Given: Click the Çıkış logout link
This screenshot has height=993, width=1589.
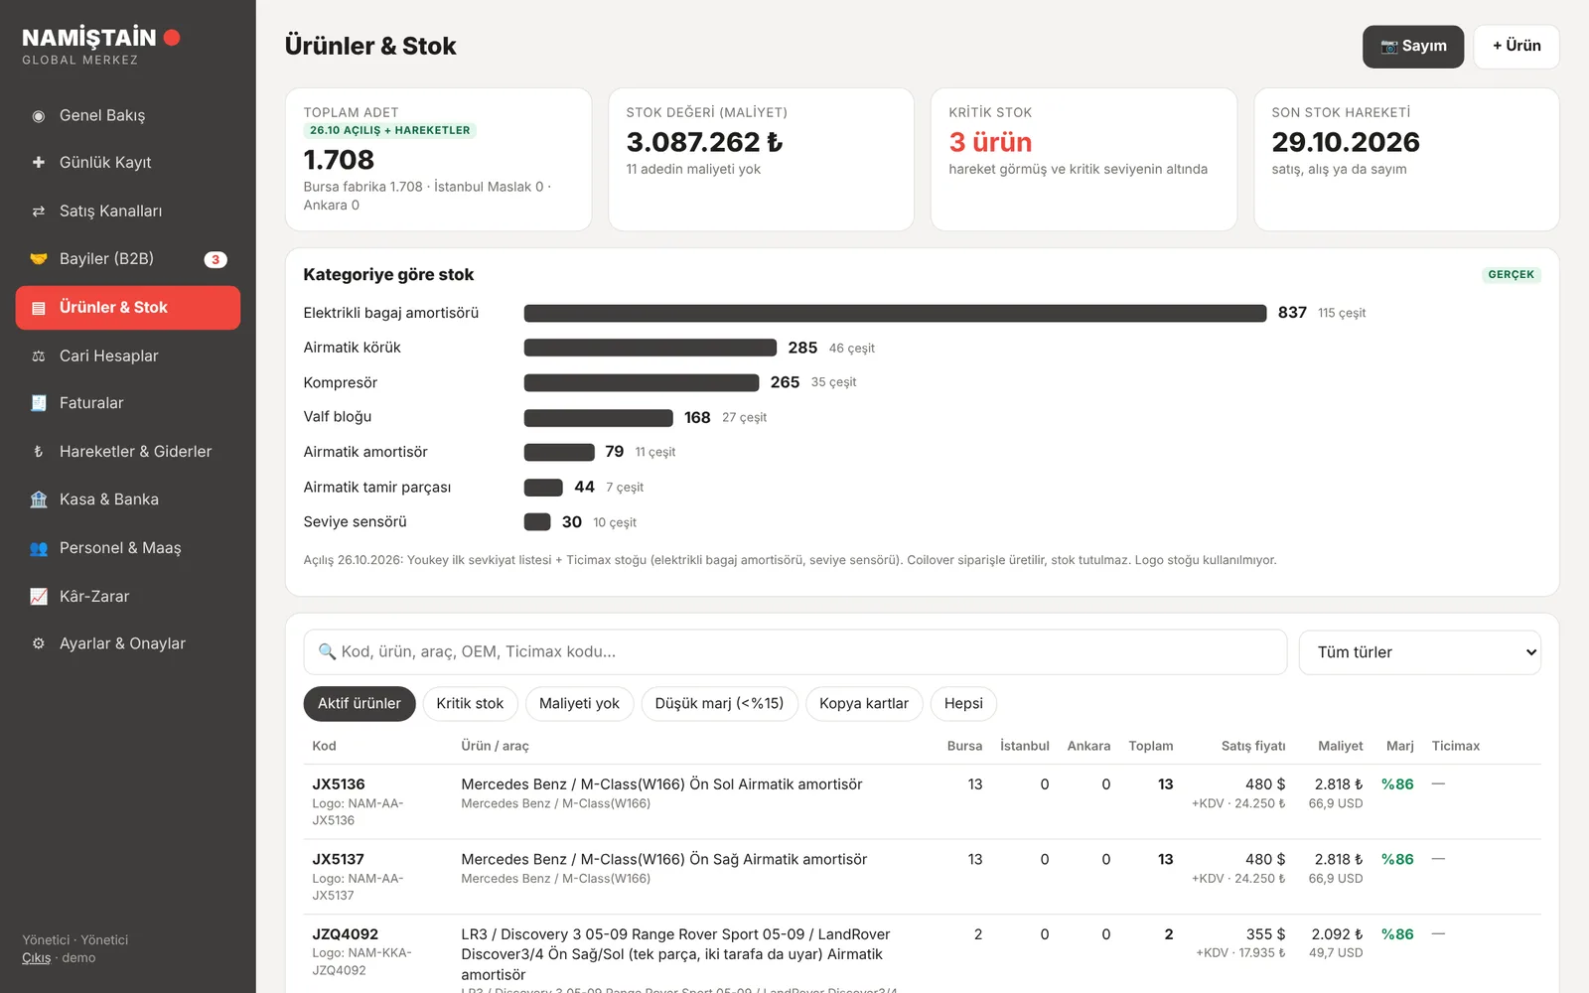Looking at the screenshot, I should 37,958.
